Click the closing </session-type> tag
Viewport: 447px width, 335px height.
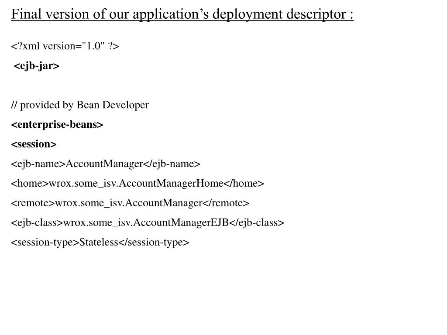click(154, 243)
